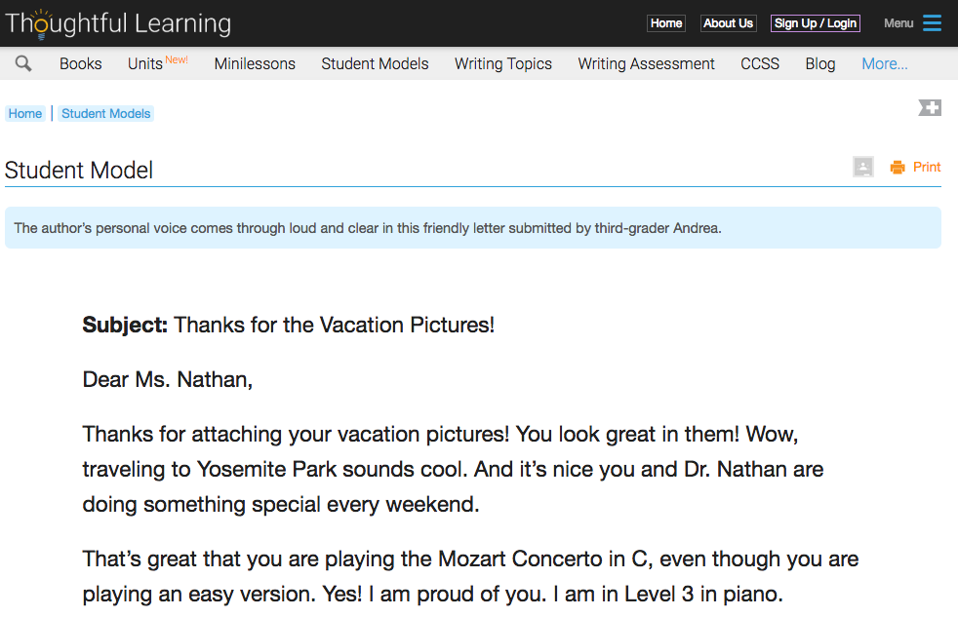Click the Home button in header

click(x=666, y=23)
